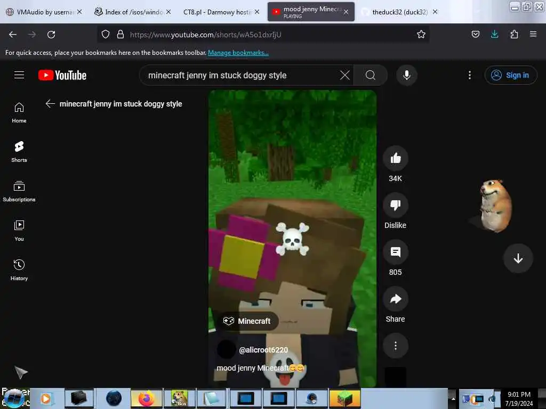Open Home in YouTube sidebar

tap(19, 113)
